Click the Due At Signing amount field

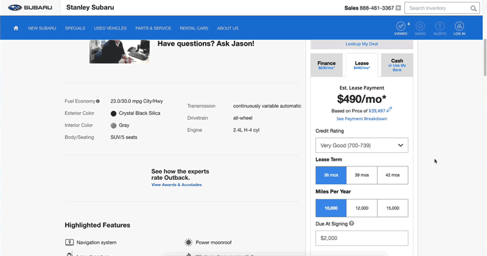(x=362, y=238)
